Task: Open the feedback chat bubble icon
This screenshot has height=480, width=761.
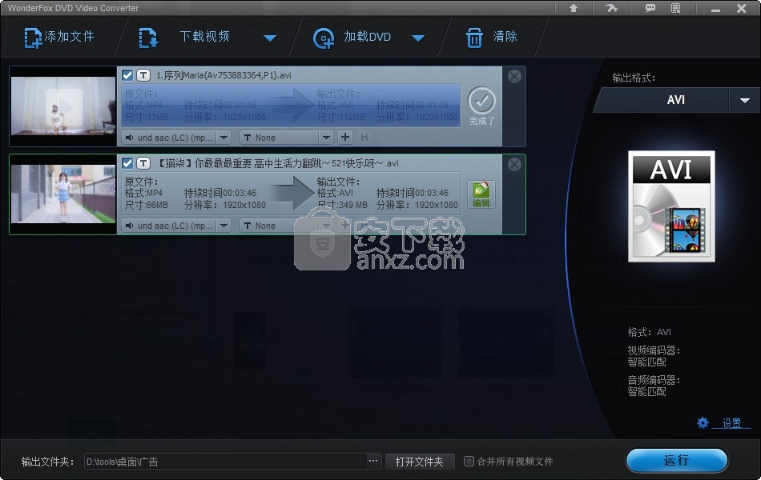Action: [650, 8]
